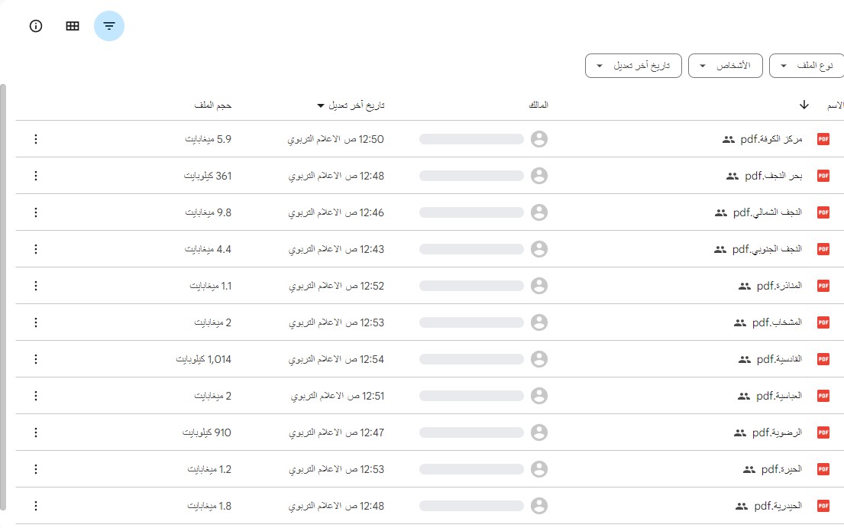Open three-dot menu for الحيدرية.pdf row
Image resolution: width=844 pixels, height=528 pixels.
36,506
